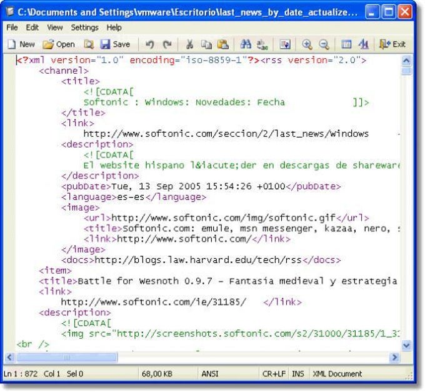Click the '<item>' tag line
The width and height of the screenshot is (425, 392).
coord(55,270)
